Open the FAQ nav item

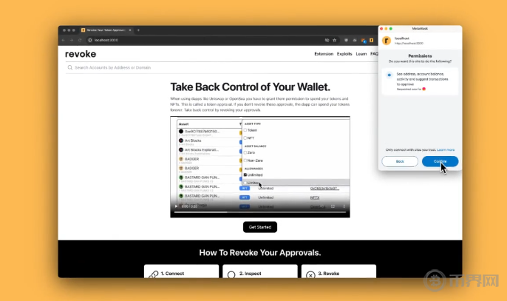374,54
